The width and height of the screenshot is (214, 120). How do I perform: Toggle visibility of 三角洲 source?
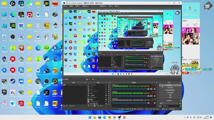point(106,95)
